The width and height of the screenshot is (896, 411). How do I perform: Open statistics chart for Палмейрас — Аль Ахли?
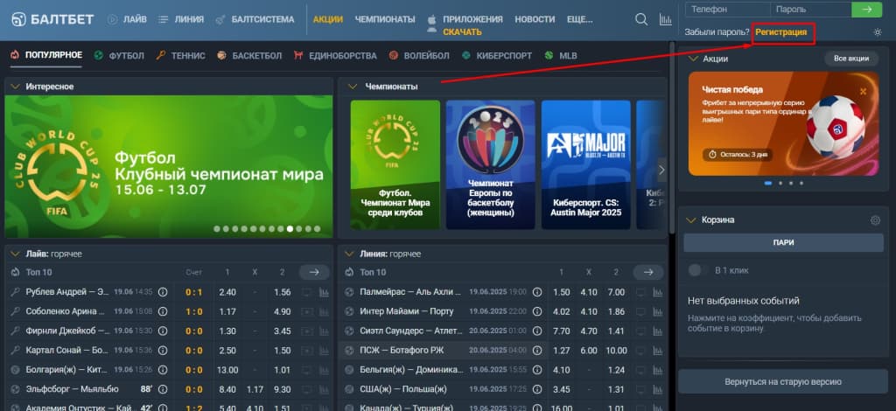coord(658,292)
